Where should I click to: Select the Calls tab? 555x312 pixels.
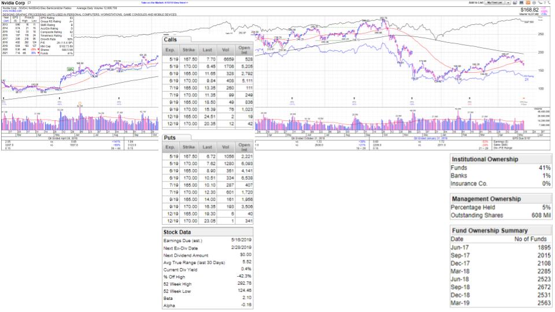click(x=177, y=40)
